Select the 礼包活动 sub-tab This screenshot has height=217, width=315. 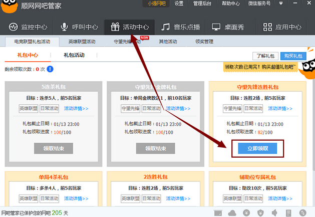tap(74, 55)
